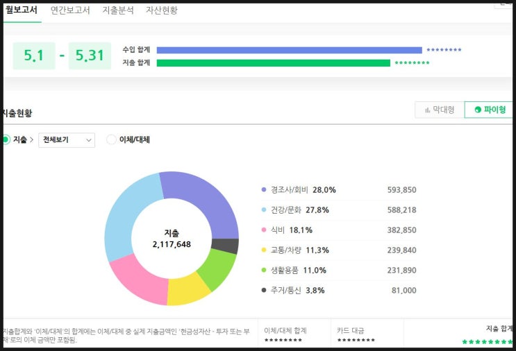
Task: Select the 식비 18.1% legend label
Action: point(292,230)
